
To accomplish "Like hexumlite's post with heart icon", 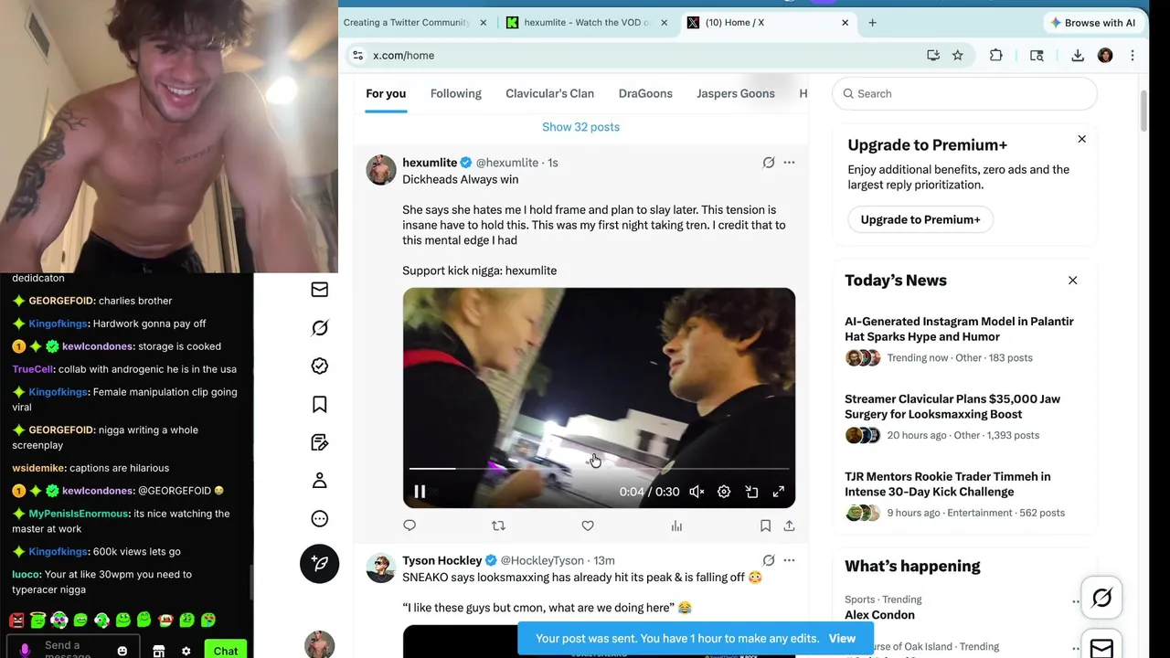I will pyautogui.click(x=588, y=525).
